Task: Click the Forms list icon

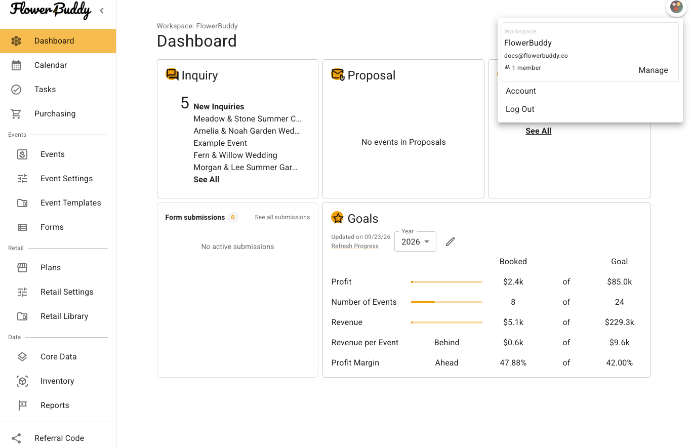Action: click(22, 227)
